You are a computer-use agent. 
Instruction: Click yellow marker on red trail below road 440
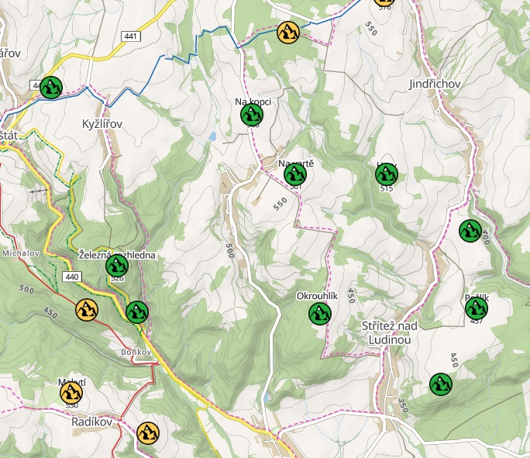coord(86,310)
